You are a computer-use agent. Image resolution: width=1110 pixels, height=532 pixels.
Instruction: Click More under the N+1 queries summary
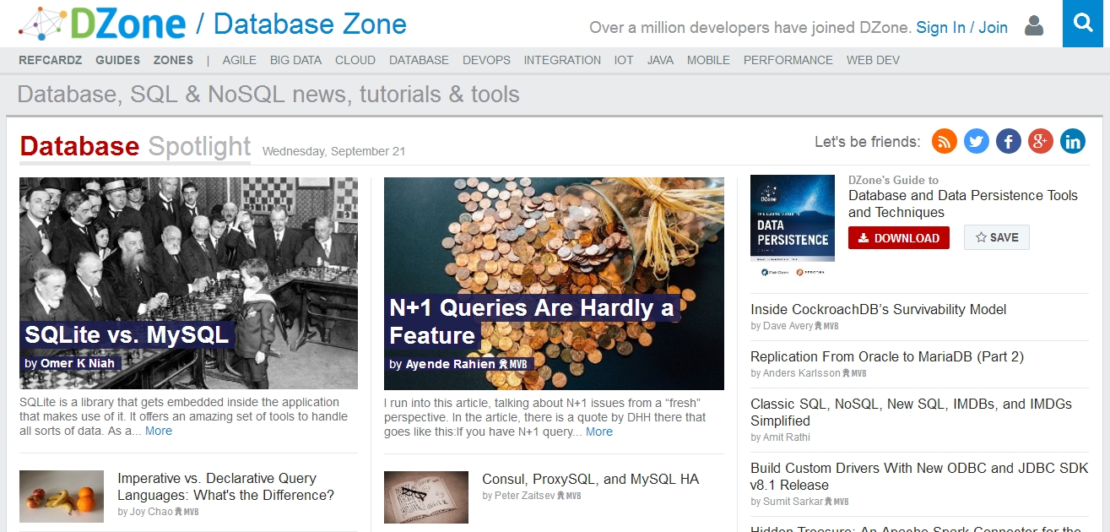[x=599, y=432]
